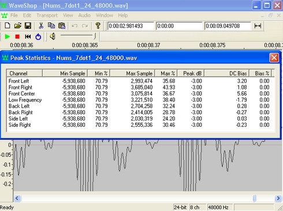Click the 0:00:00 time field
Screen dimensions: 283x211
(179, 26)
